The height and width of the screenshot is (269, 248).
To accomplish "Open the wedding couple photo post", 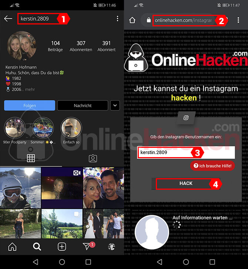I will click(x=104, y=223).
